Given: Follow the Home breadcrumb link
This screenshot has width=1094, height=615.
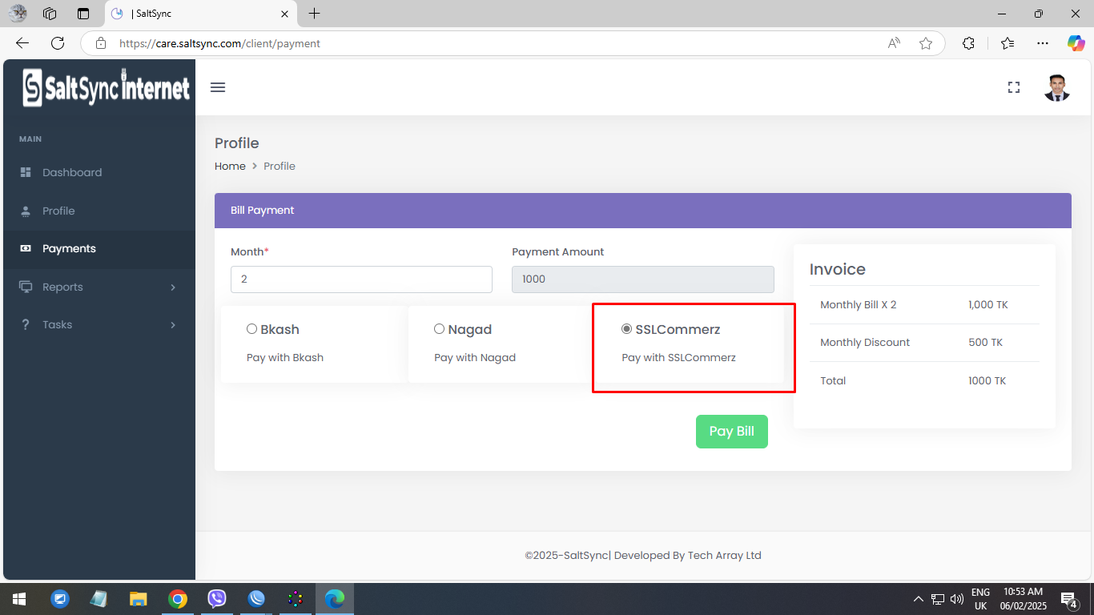Looking at the screenshot, I should tap(230, 166).
